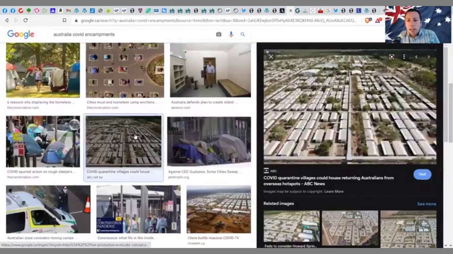Reload the page with refresh button

point(25,20)
